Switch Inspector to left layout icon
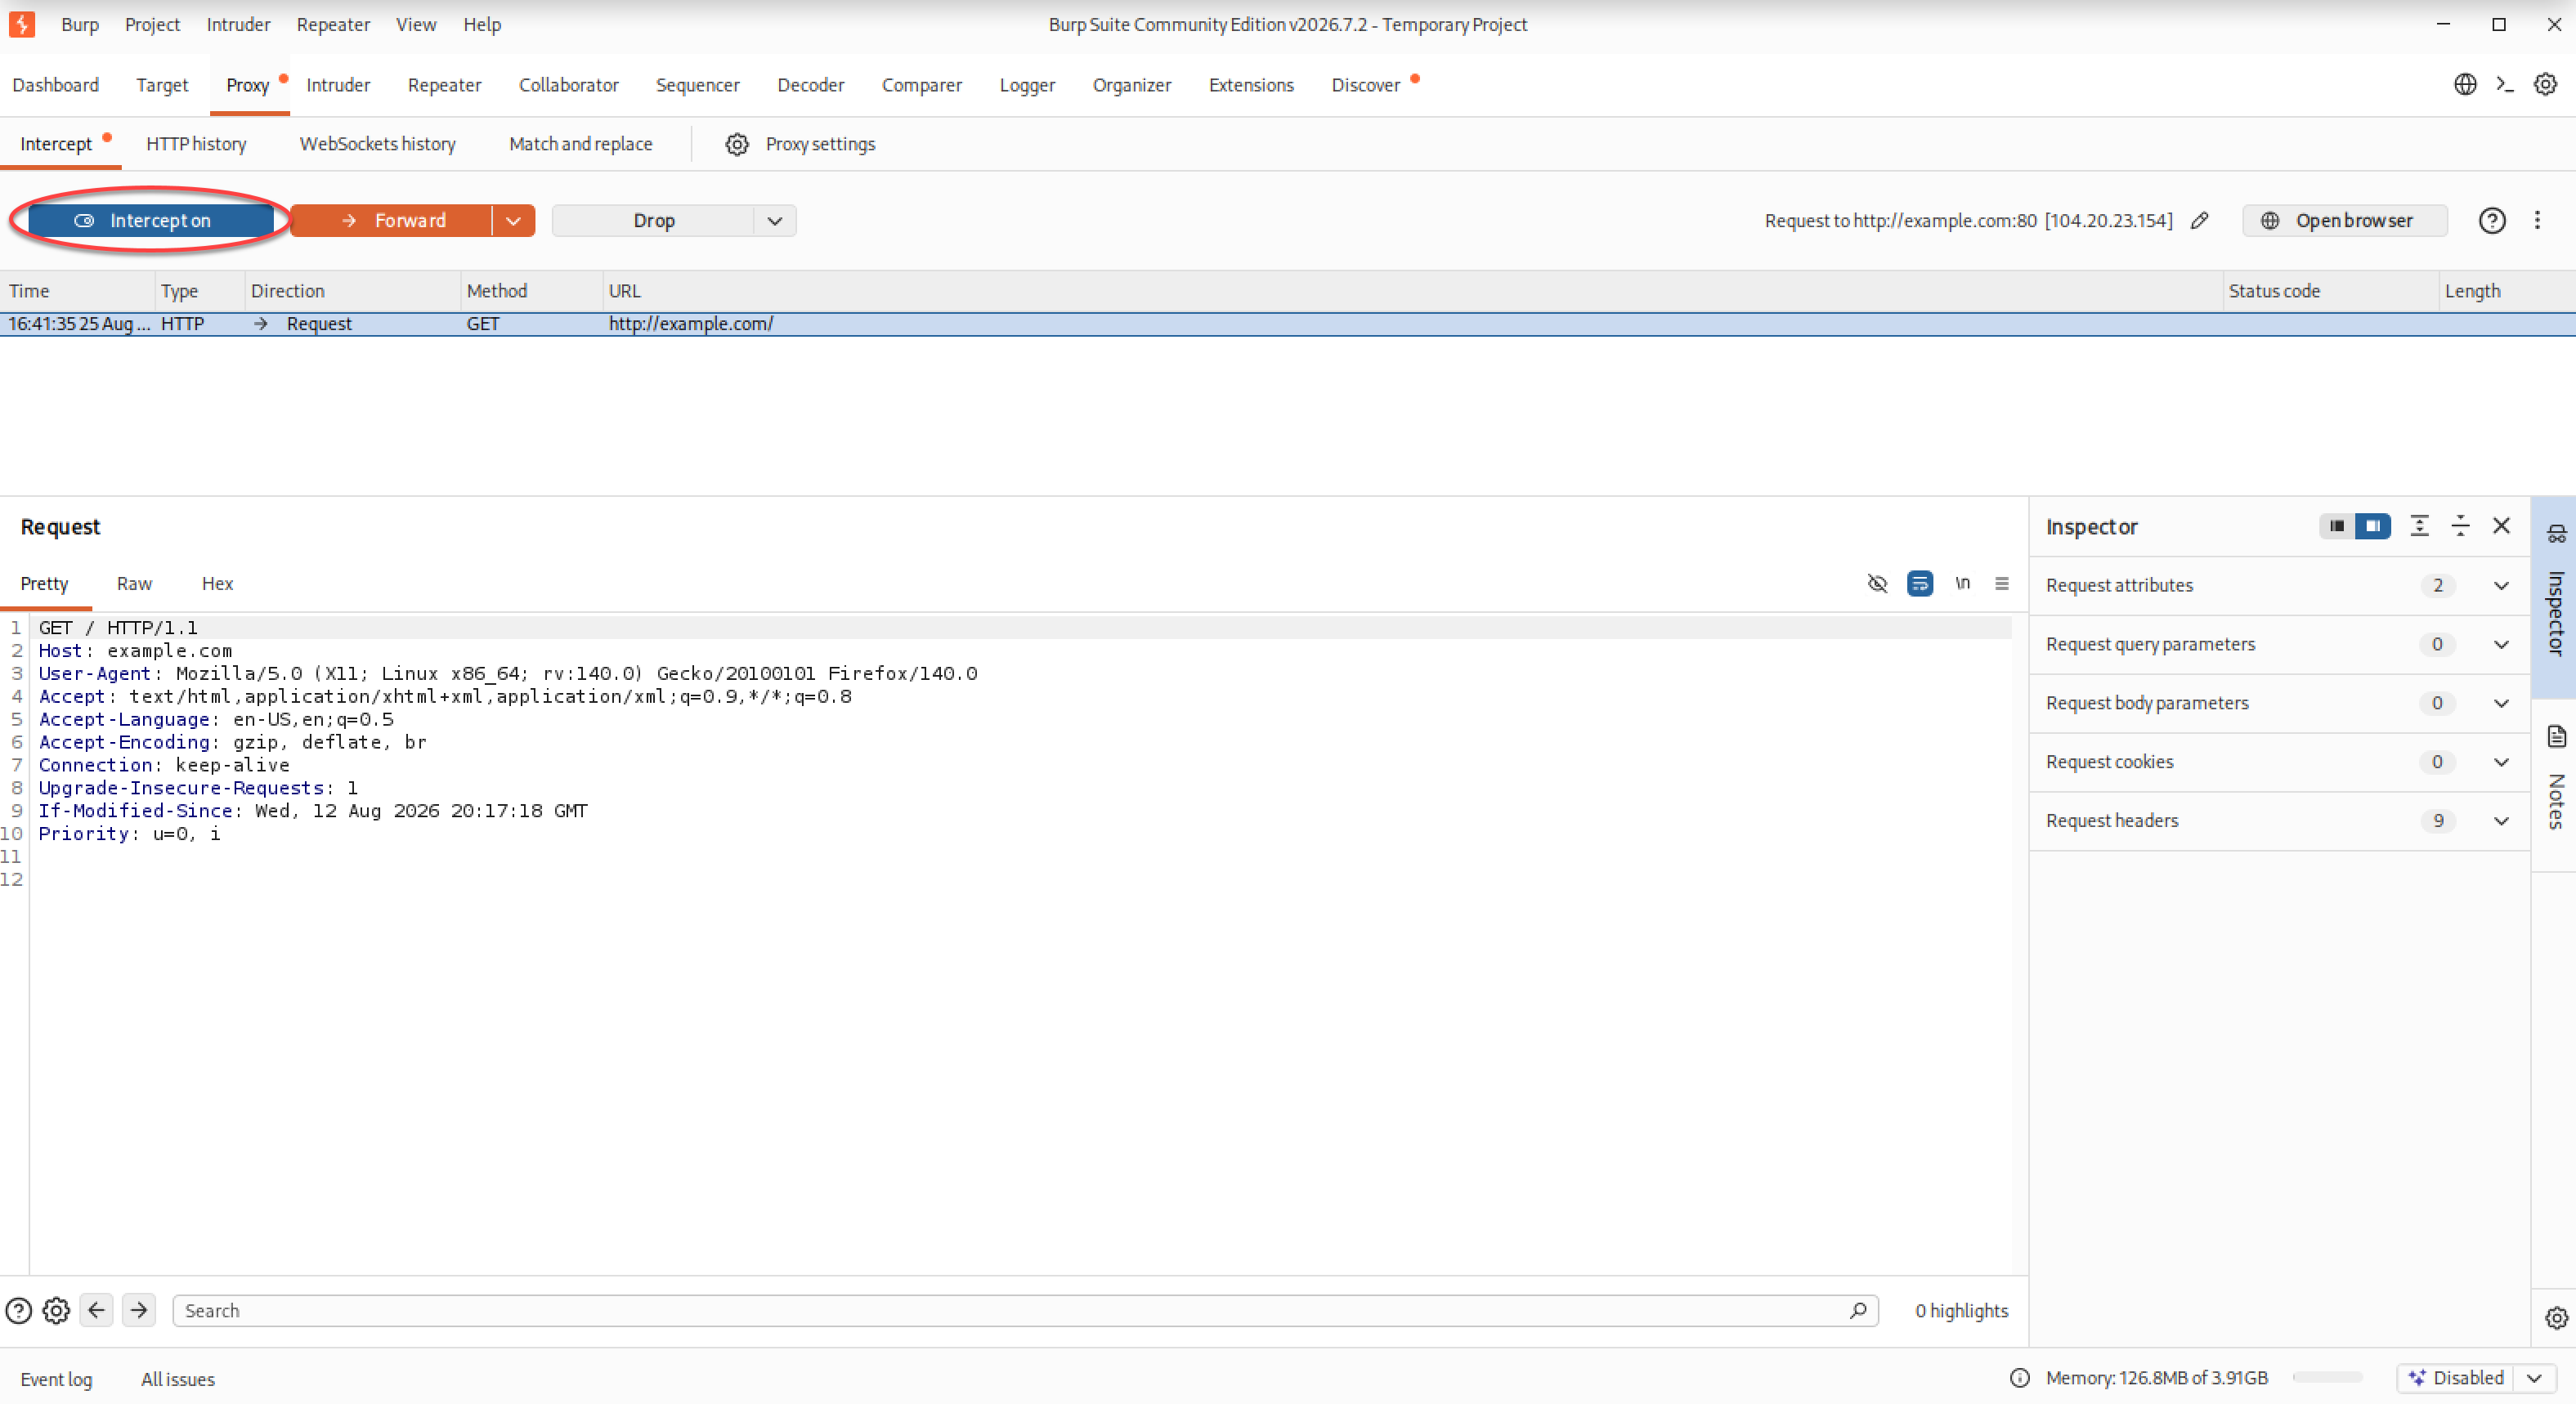This screenshot has width=2576, height=1404. coord(2337,526)
